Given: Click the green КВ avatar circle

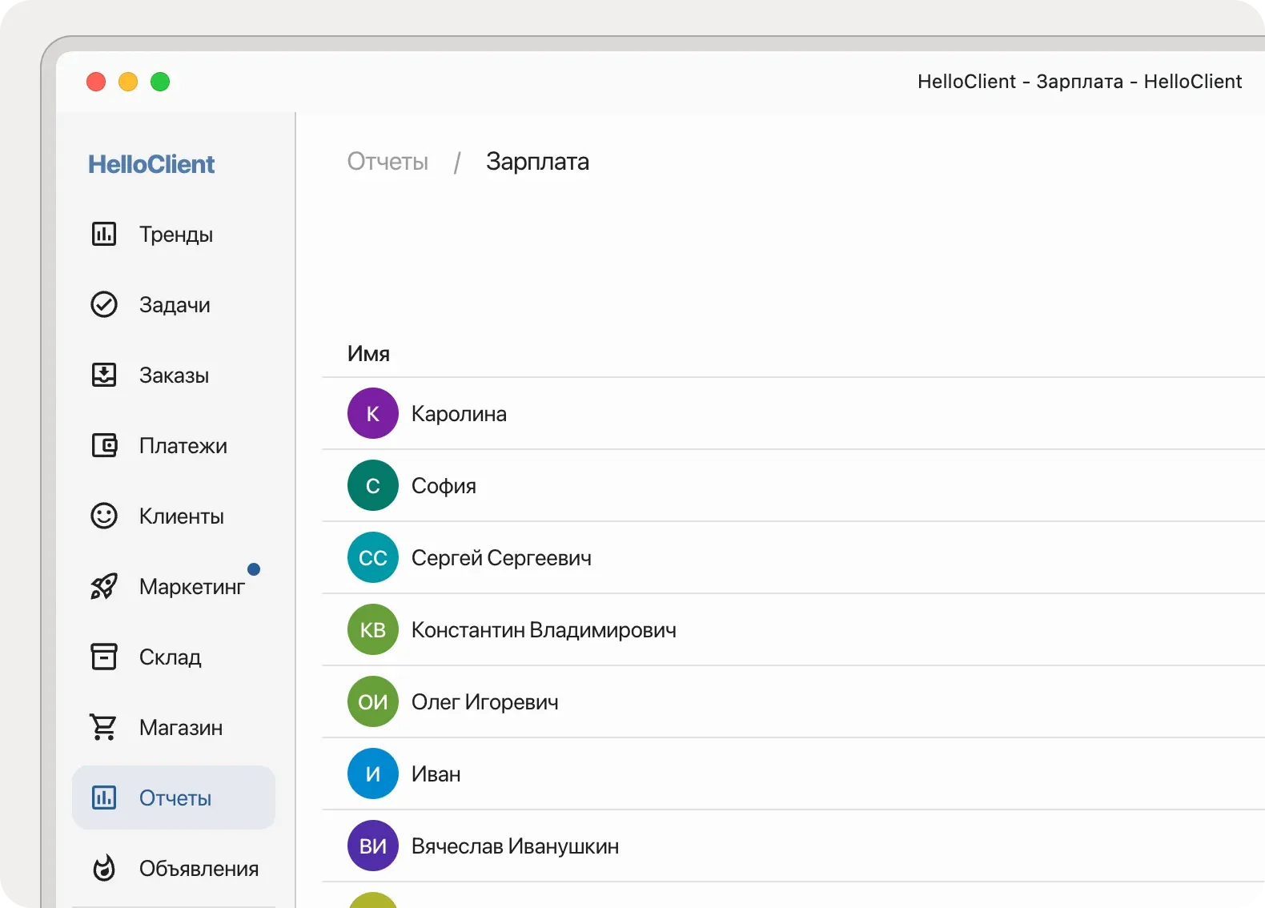Looking at the screenshot, I should click(x=373, y=629).
